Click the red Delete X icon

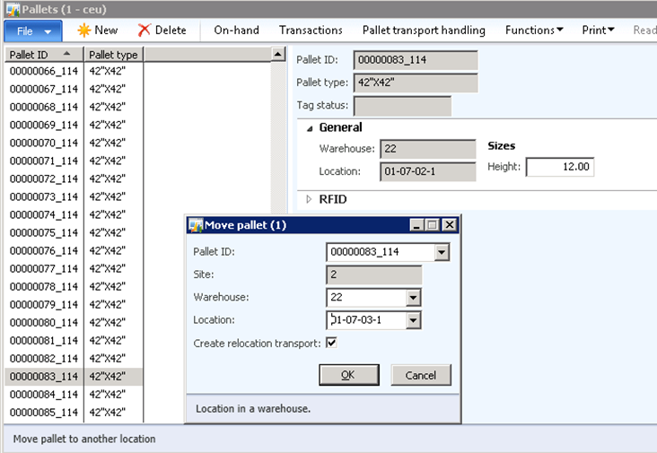click(x=144, y=30)
